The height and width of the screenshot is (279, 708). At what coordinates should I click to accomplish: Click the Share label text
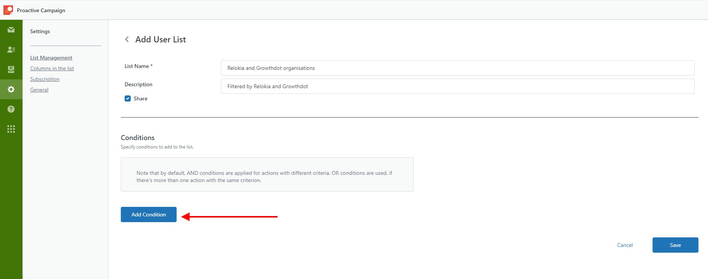coord(141,98)
